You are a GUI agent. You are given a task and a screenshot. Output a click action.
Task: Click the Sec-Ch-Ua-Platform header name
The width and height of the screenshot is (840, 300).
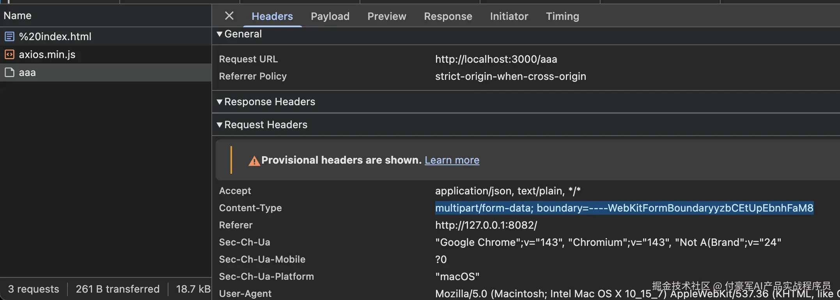click(x=266, y=277)
